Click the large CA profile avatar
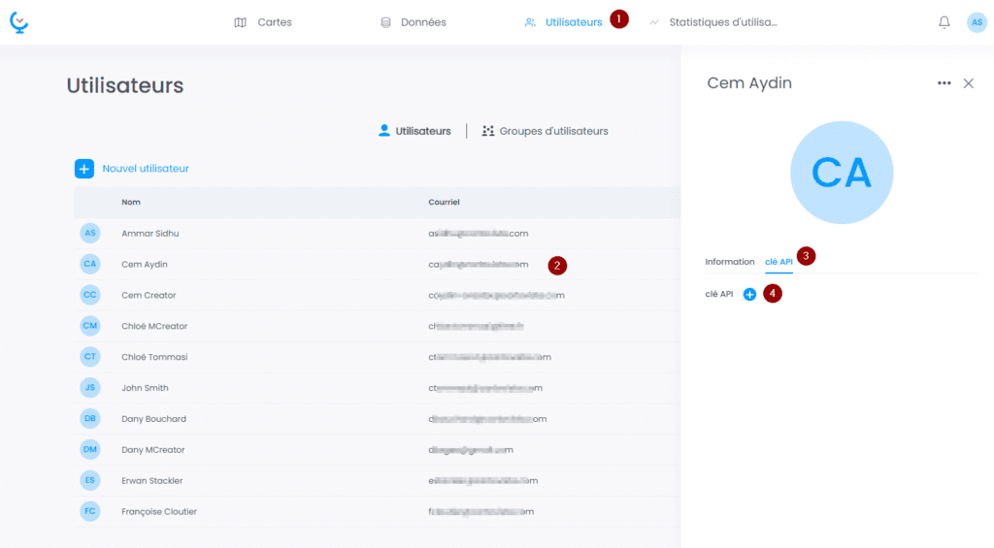The height and width of the screenshot is (548, 994). 842,173
